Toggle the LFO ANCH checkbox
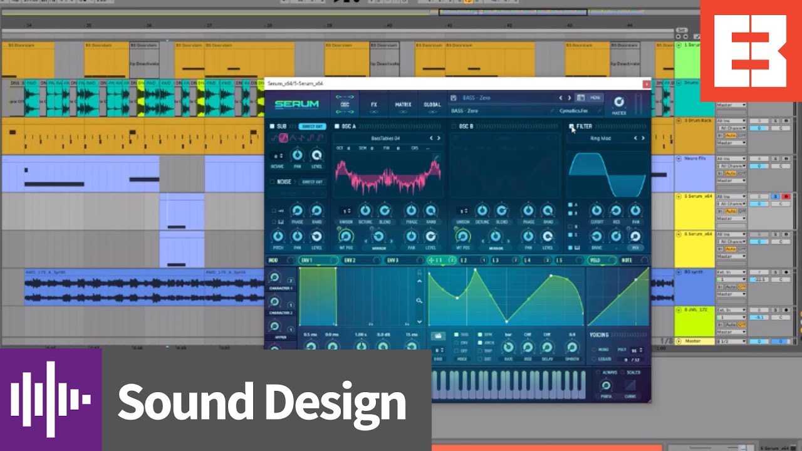This screenshot has width=802, height=451. [x=481, y=343]
